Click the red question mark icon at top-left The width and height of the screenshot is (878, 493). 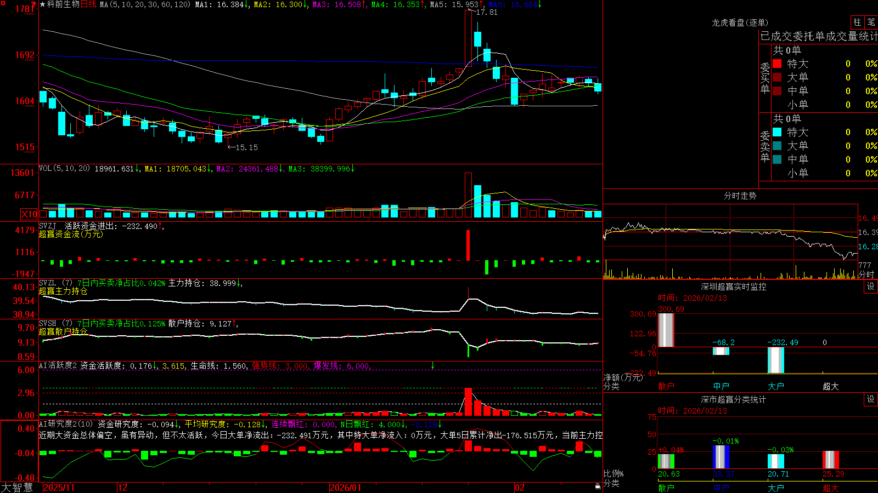[x=34, y=4]
